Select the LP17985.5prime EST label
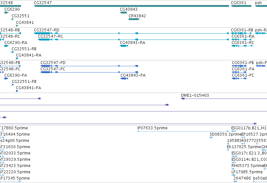Viewport: 267px width, 183px height. click(247, 172)
